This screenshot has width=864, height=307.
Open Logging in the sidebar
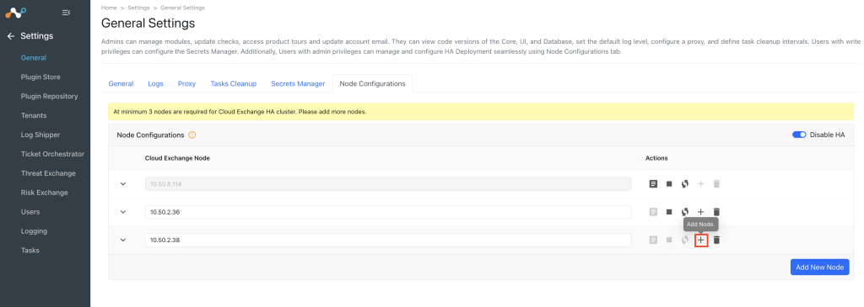(34, 230)
